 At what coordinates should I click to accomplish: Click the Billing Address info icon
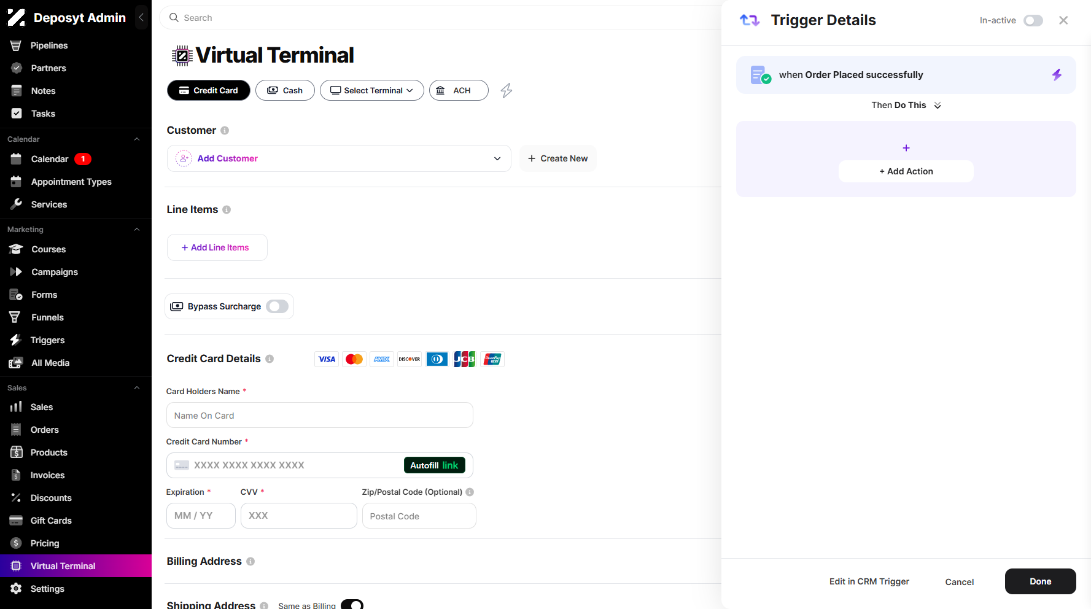pyautogui.click(x=250, y=561)
